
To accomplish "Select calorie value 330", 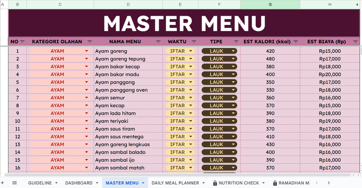I will point(270,90).
